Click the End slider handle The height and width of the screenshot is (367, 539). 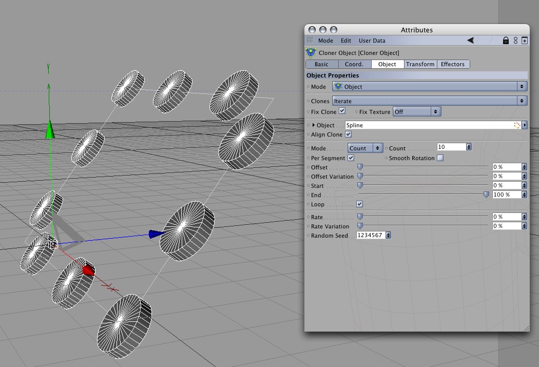click(486, 195)
